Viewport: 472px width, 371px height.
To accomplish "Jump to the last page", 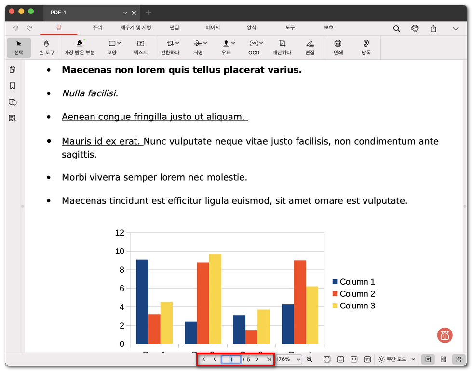I will [x=269, y=359].
